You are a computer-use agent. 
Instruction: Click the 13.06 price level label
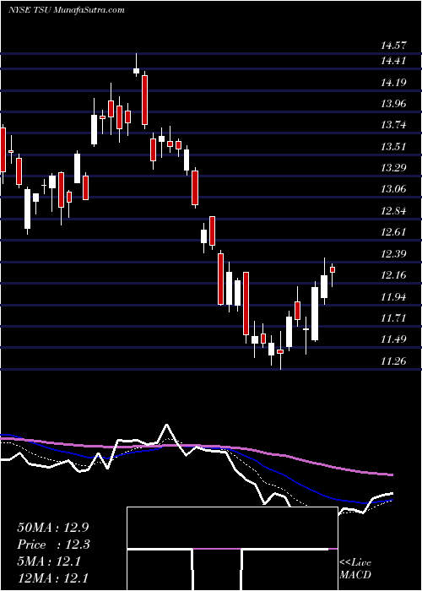pos(393,189)
